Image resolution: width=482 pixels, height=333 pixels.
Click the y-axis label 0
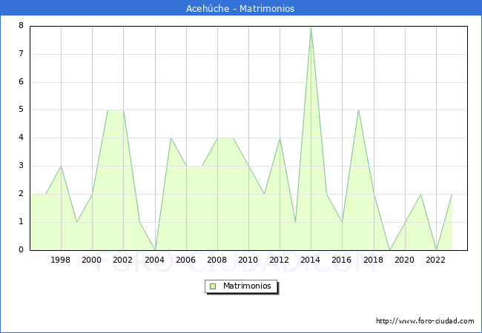[22, 250]
